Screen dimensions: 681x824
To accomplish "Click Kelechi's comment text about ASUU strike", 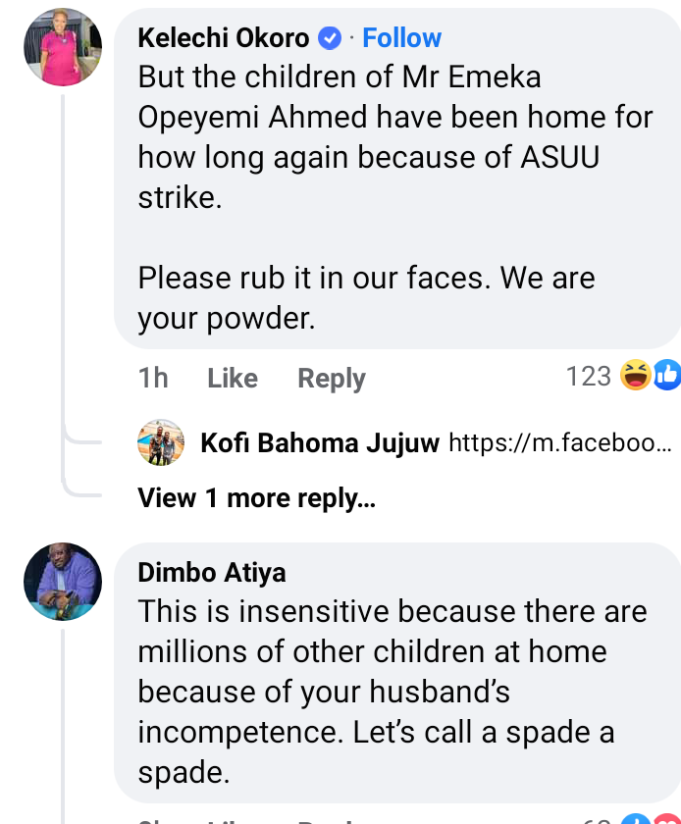I will click(x=393, y=157).
